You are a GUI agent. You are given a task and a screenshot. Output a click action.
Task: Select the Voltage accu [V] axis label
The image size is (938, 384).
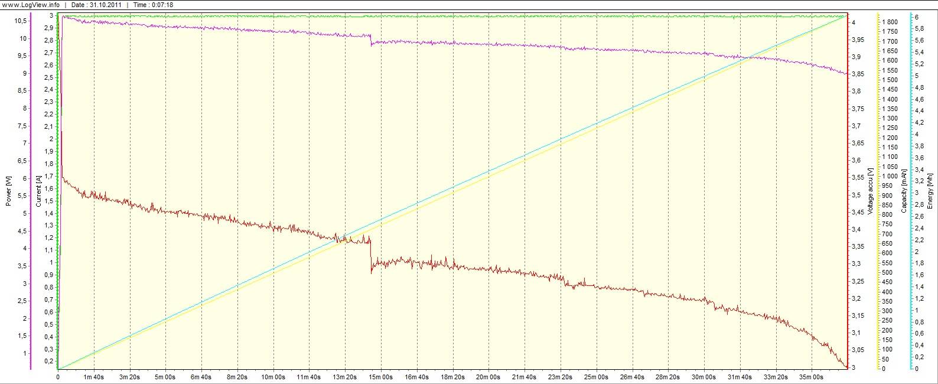(x=870, y=191)
